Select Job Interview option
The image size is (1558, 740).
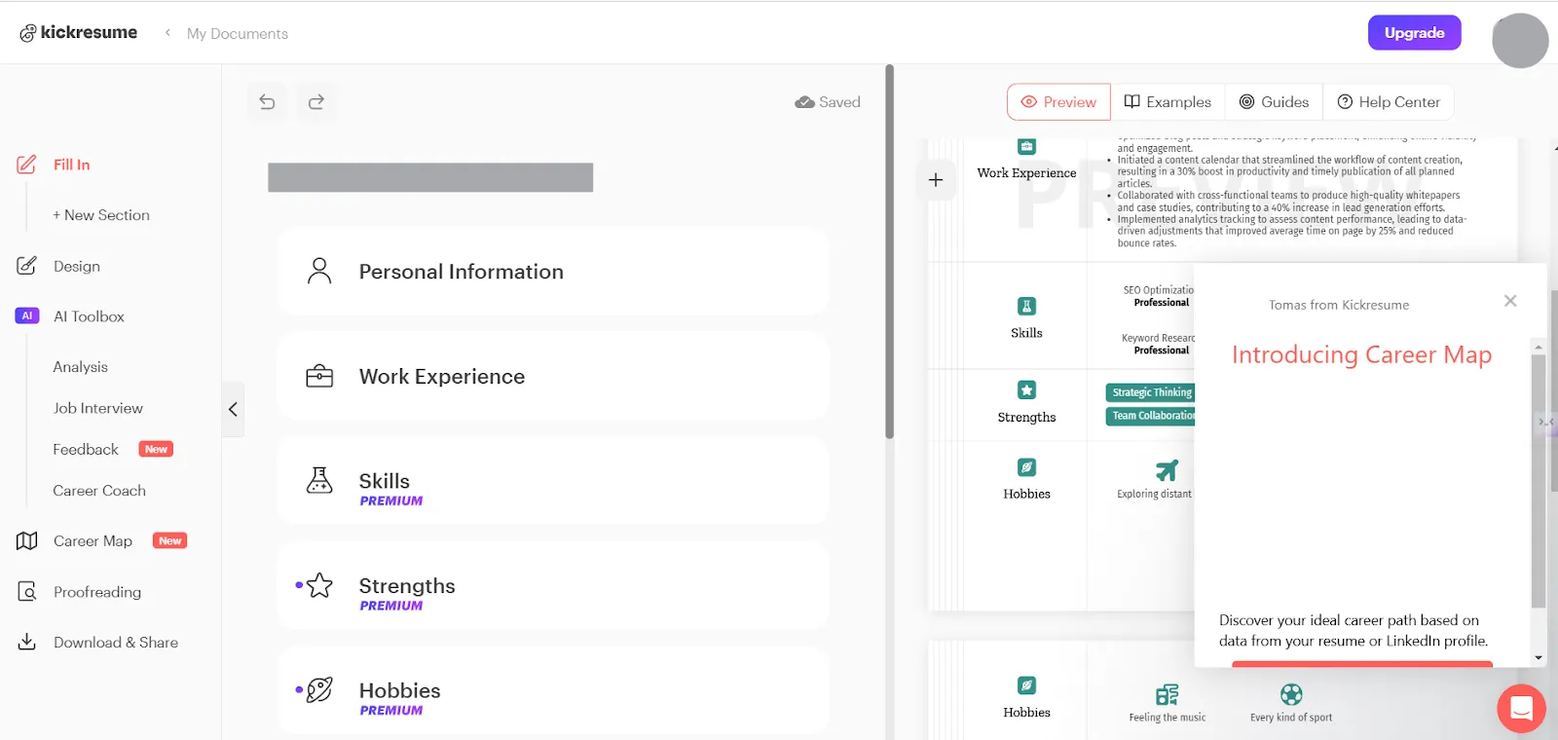(x=97, y=408)
